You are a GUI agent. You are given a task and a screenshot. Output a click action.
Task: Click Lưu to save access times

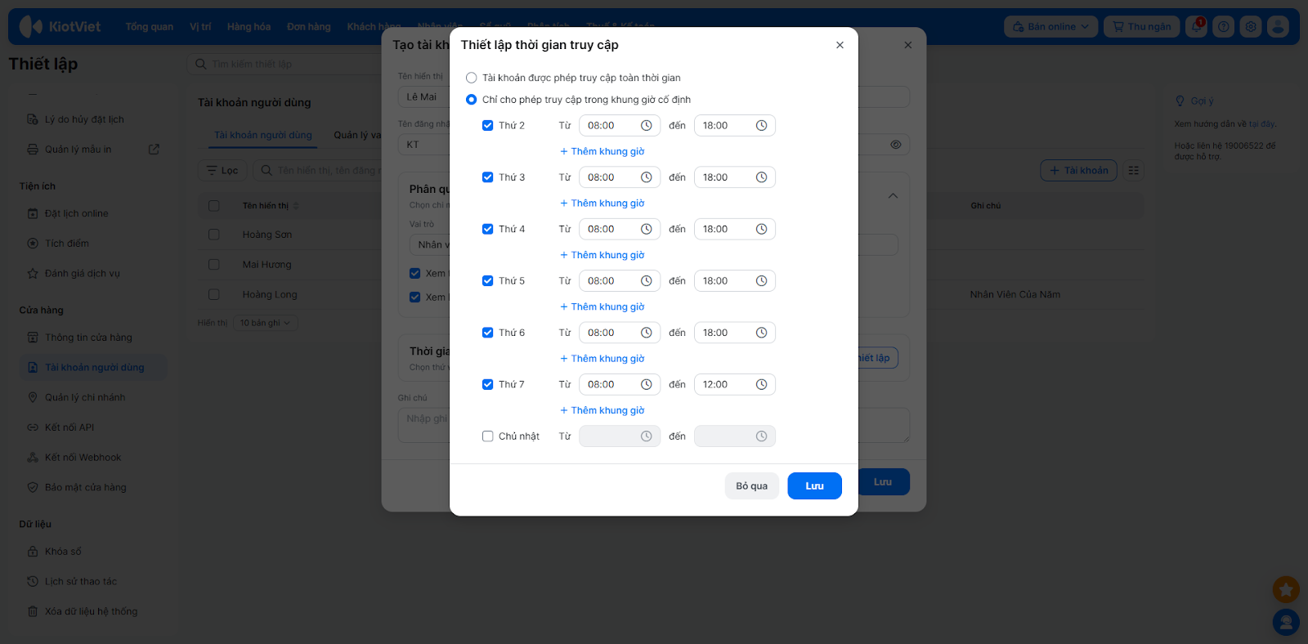pyautogui.click(x=814, y=486)
